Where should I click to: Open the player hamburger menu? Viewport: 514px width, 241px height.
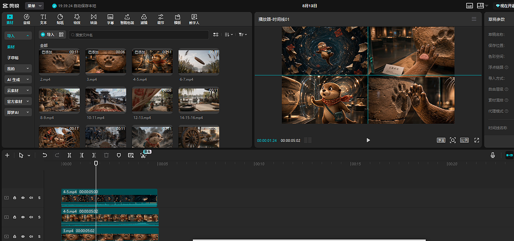[474, 19]
